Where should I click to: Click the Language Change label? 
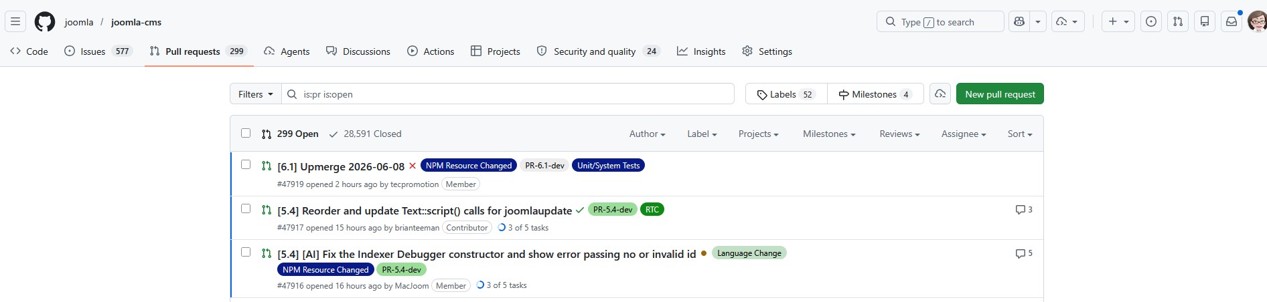[x=749, y=253]
